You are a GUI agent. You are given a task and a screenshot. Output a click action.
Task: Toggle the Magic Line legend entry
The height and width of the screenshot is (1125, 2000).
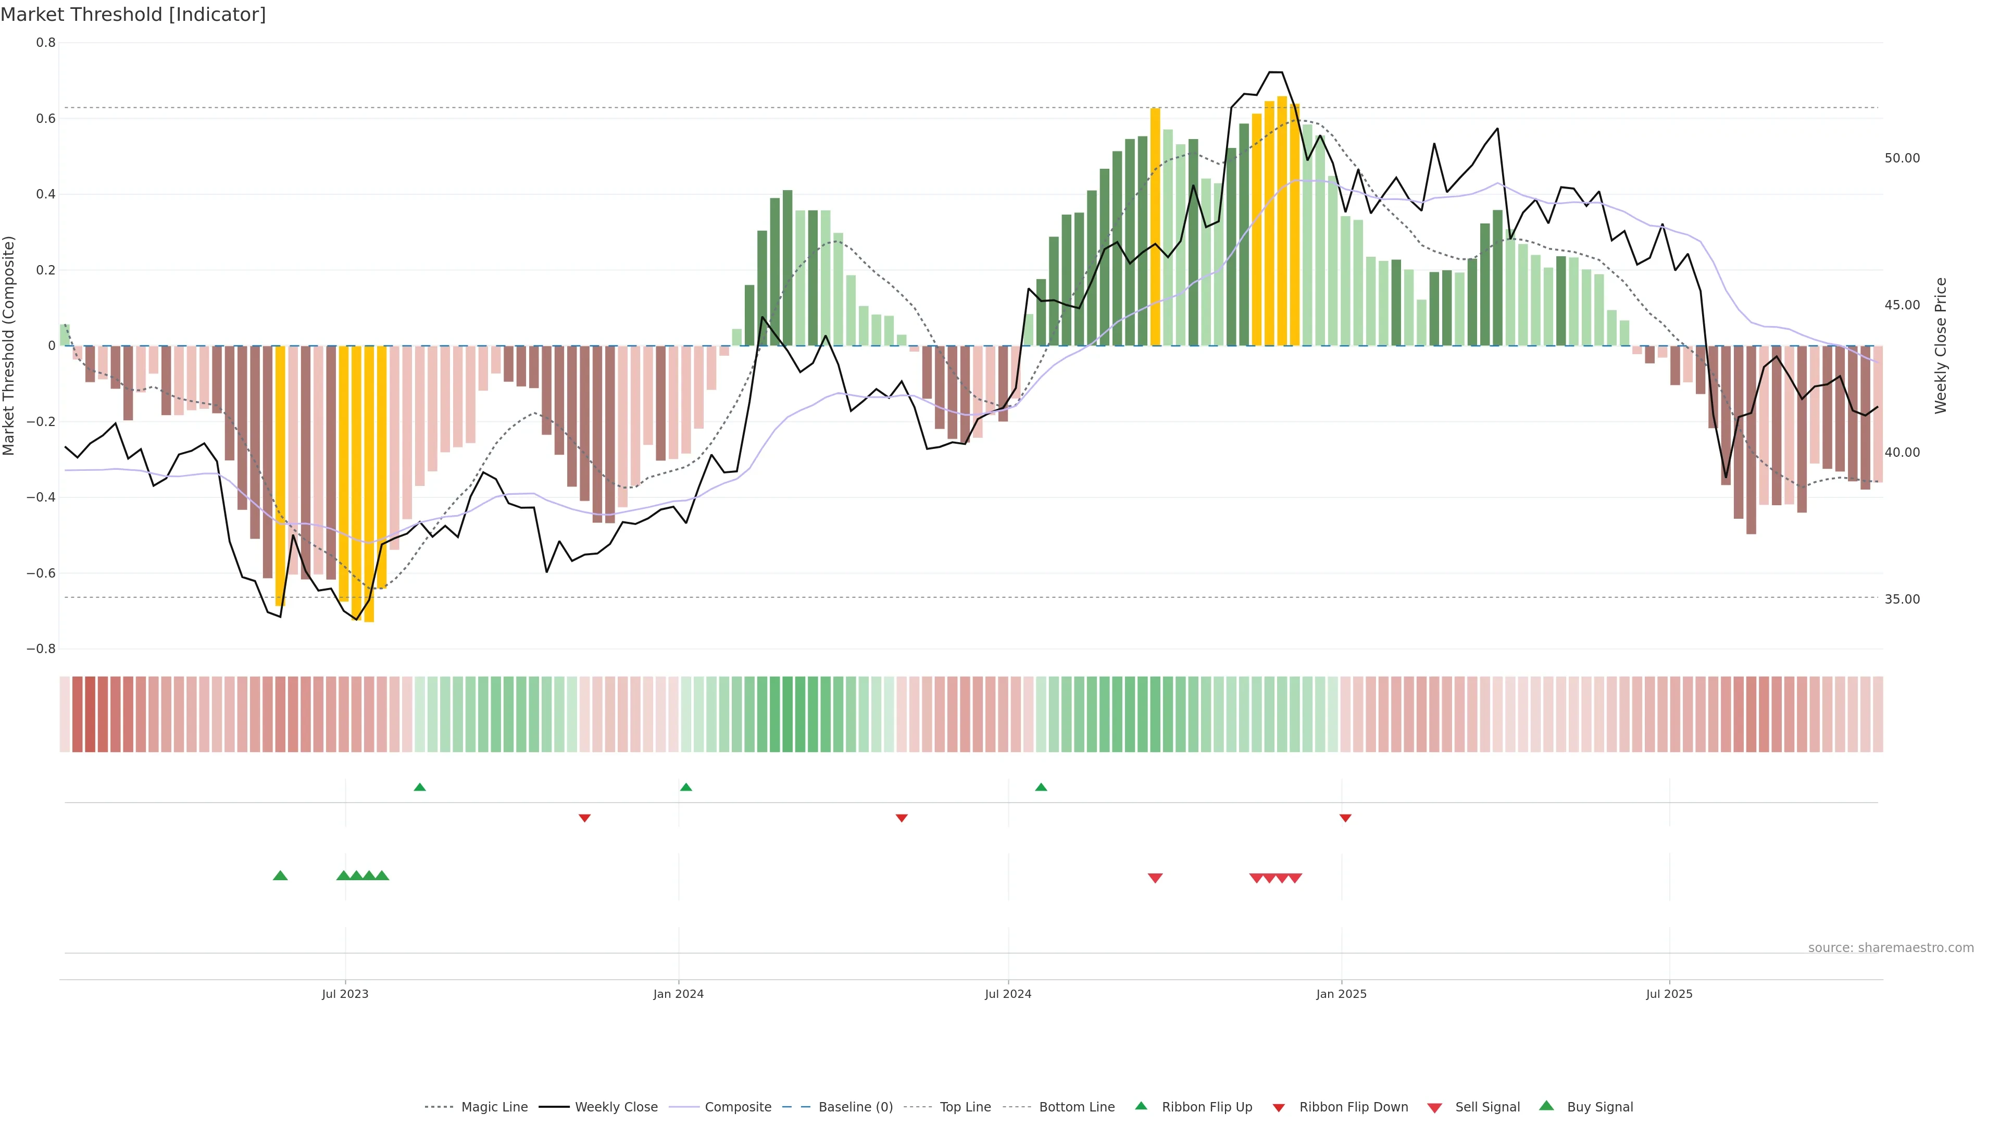[x=494, y=1107]
